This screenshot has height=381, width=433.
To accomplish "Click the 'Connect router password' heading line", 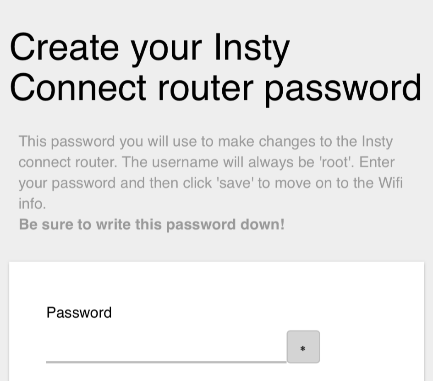I will (215, 87).
